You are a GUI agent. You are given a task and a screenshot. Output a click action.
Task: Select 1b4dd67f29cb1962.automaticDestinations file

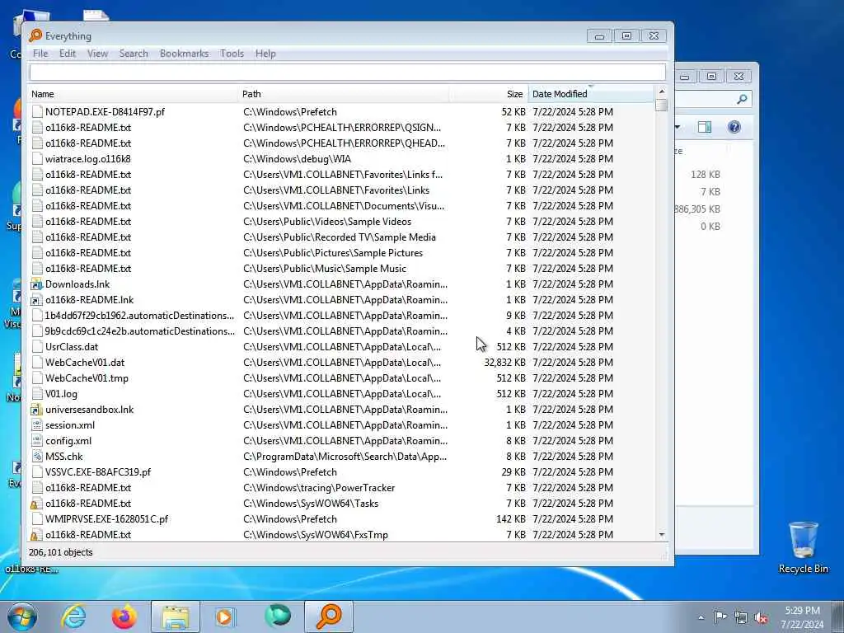click(x=139, y=316)
